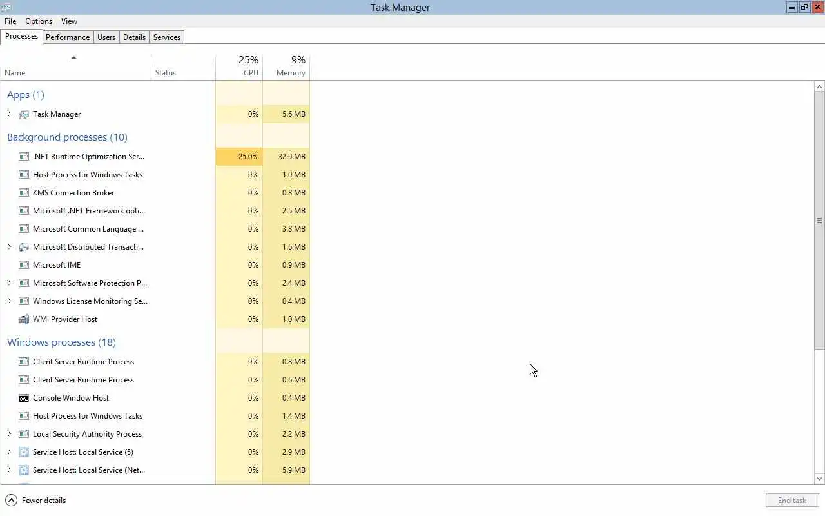This screenshot has width=825, height=516.
Task: Select Client Server Runtime Process 0.6 MB row
Action: pos(155,380)
